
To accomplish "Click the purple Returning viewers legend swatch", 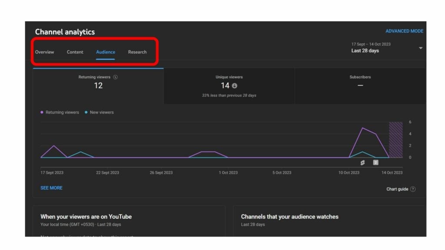I will [x=41, y=112].
